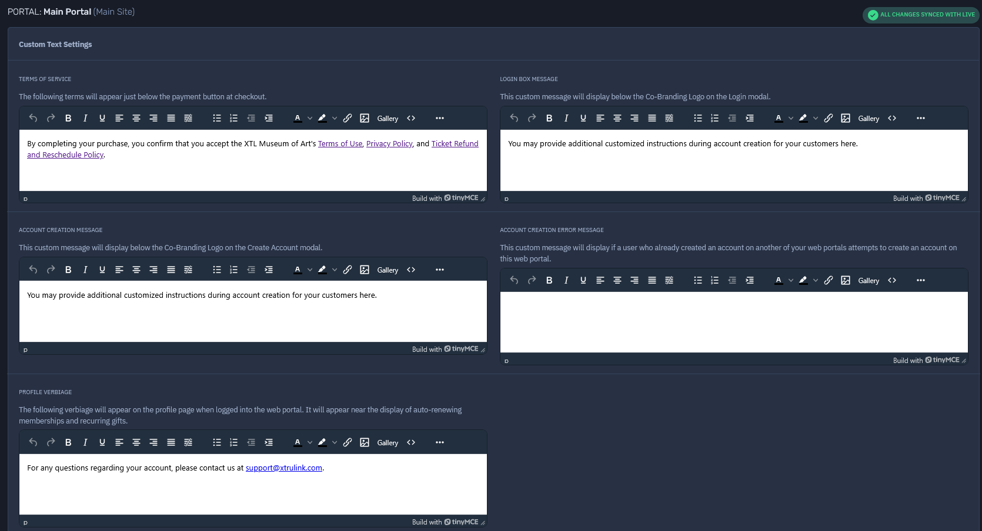Click tinyMCE logo under Terms of Service editor
This screenshot has height=531, width=982.
pos(461,198)
